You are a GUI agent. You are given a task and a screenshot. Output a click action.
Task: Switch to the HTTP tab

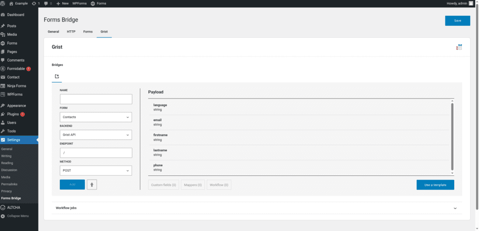71,31
